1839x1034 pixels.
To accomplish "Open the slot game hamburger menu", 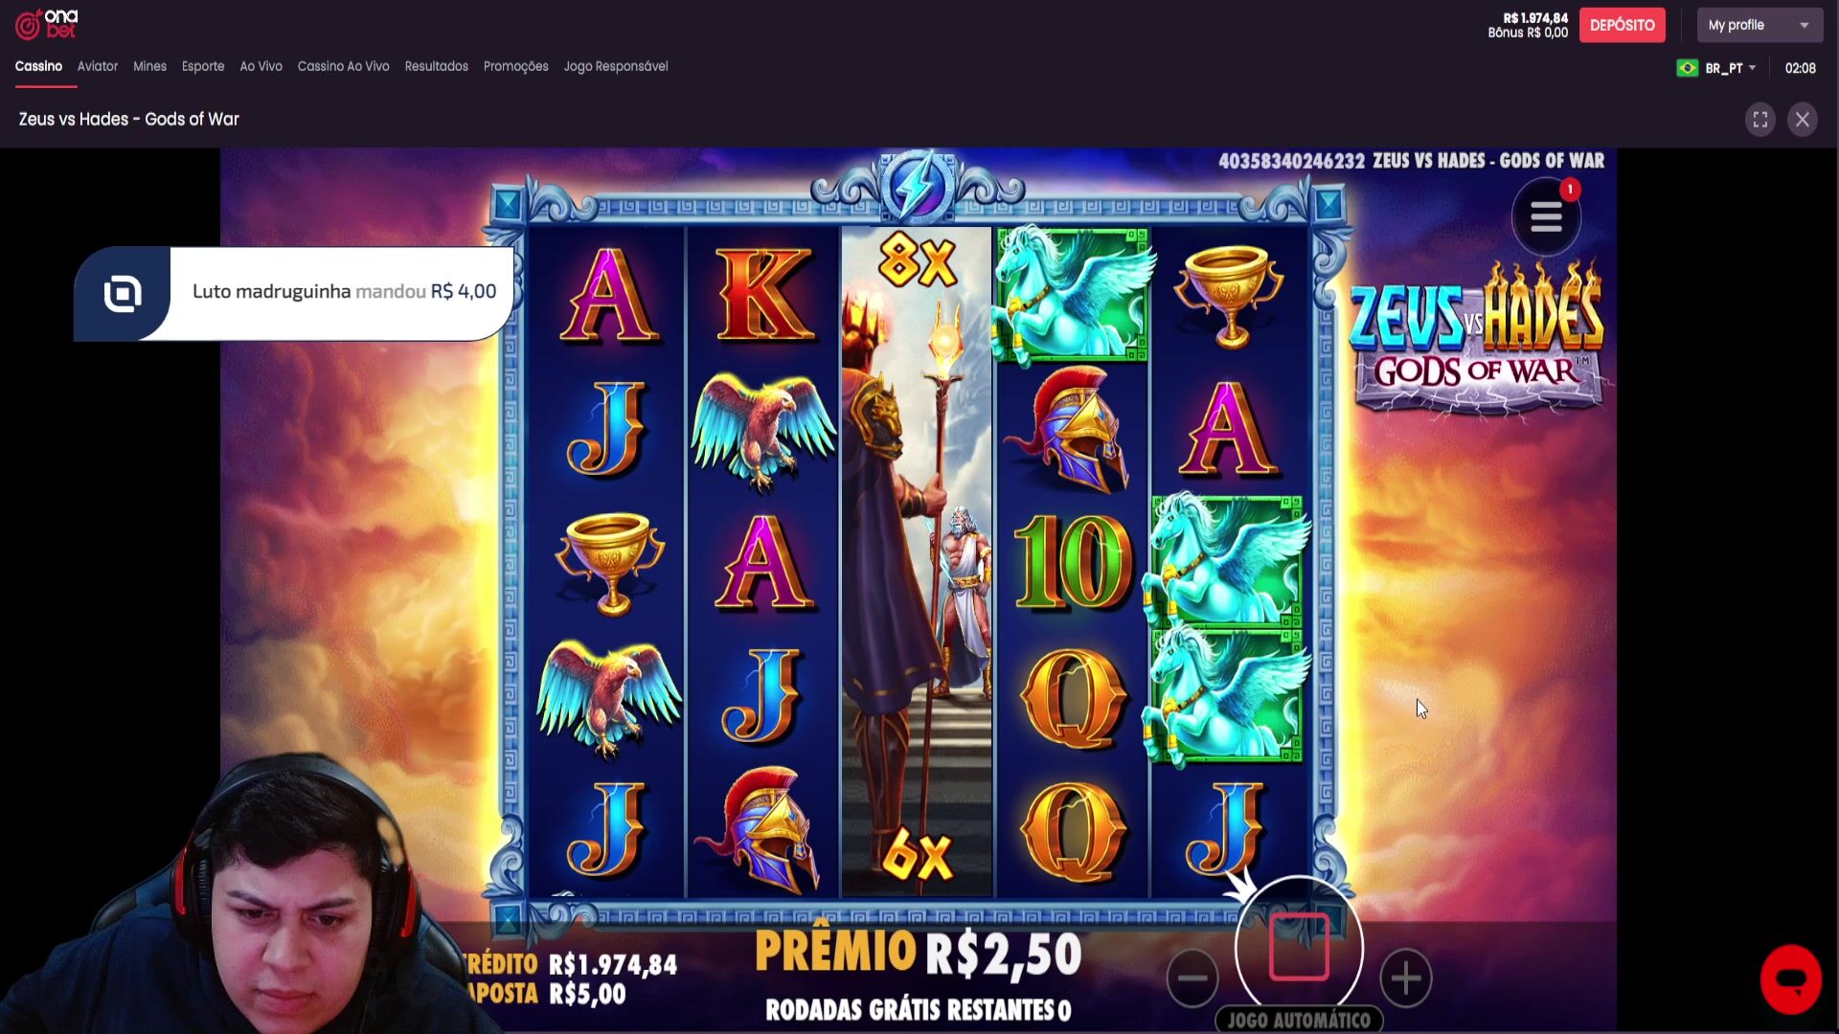I will [x=1546, y=217].
